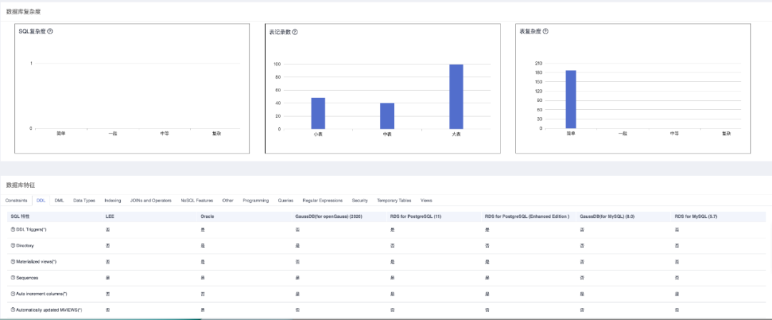Switch to the Programming tab
The width and height of the screenshot is (772, 320).
pos(255,201)
